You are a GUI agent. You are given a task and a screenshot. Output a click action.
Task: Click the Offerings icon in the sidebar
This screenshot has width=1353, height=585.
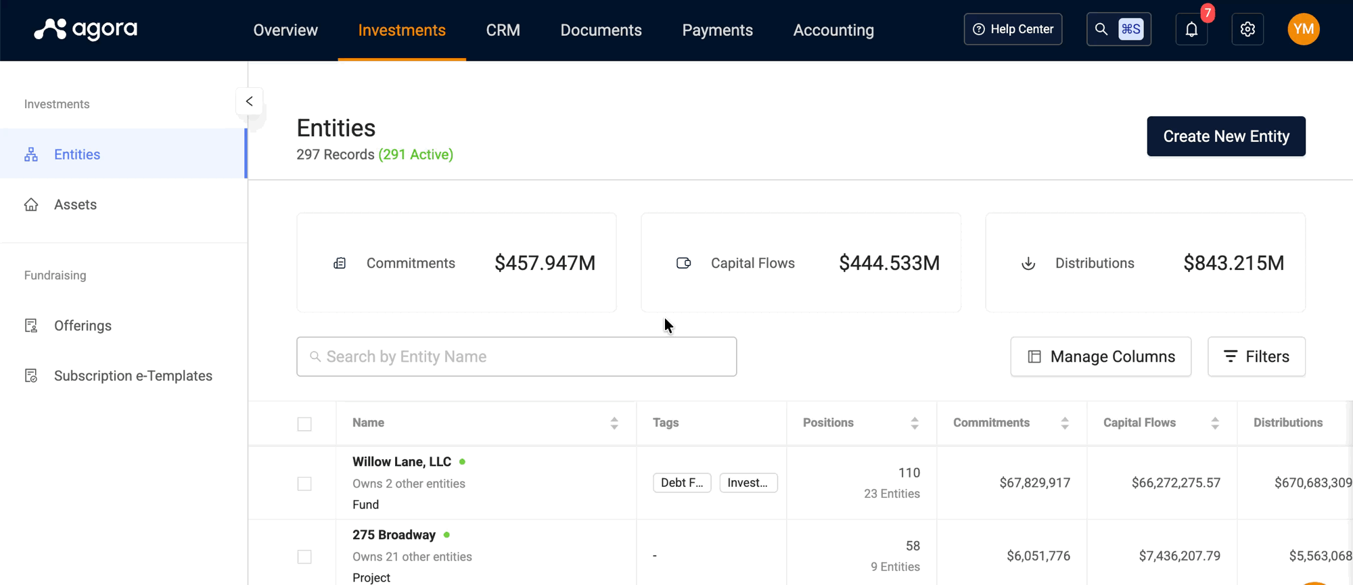31,325
